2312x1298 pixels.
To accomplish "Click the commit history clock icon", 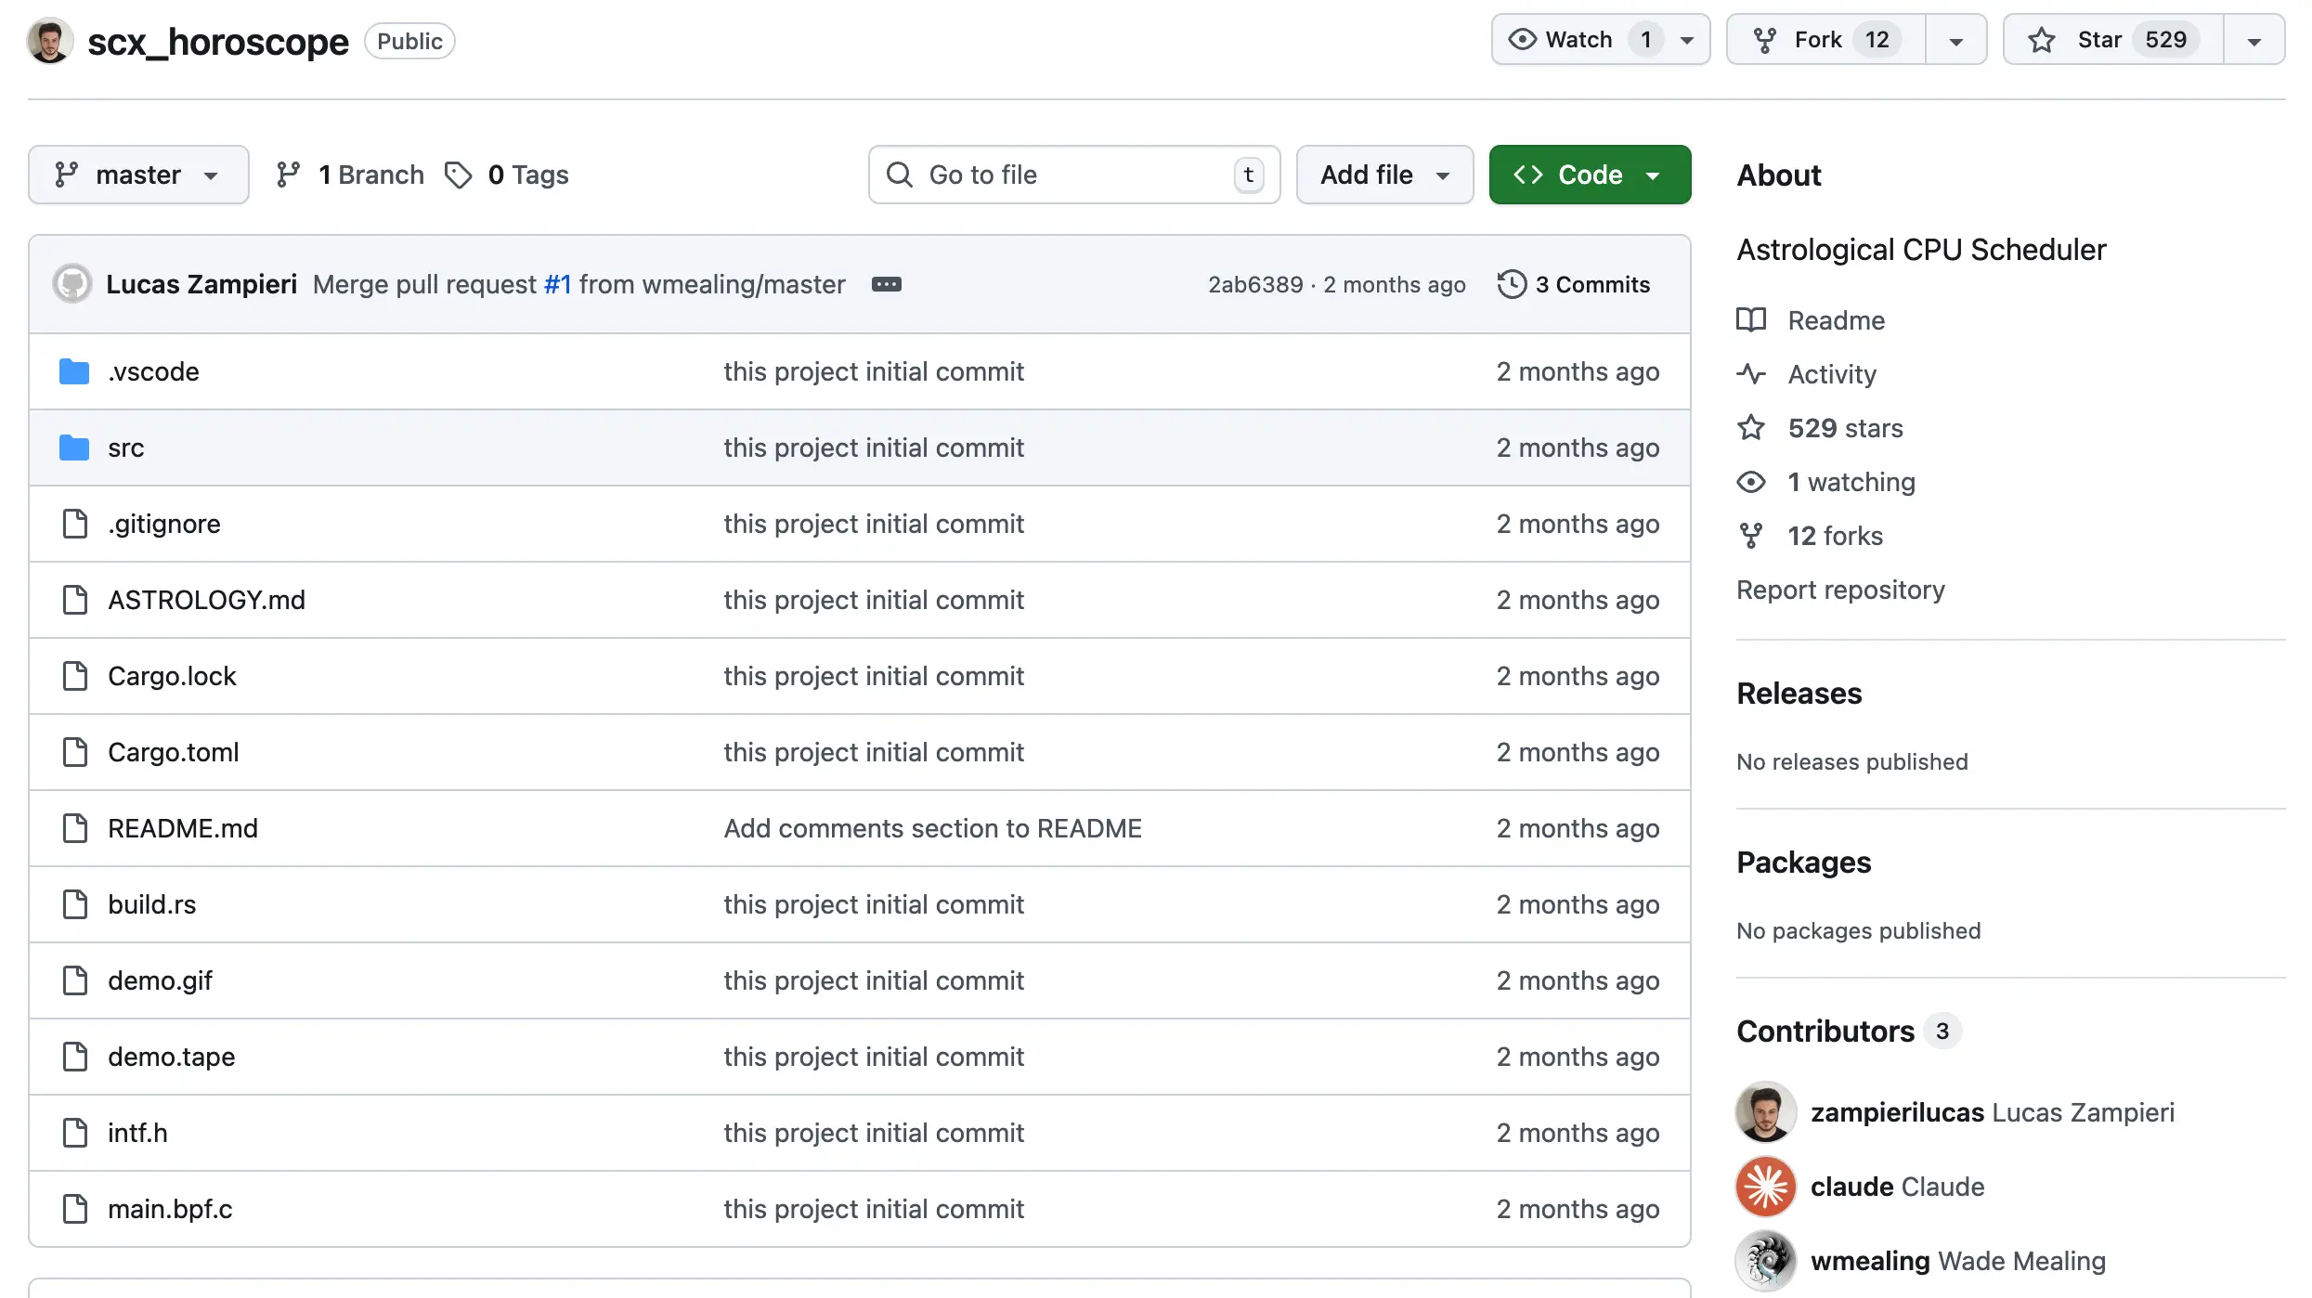I will pyautogui.click(x=1512, y=284).
